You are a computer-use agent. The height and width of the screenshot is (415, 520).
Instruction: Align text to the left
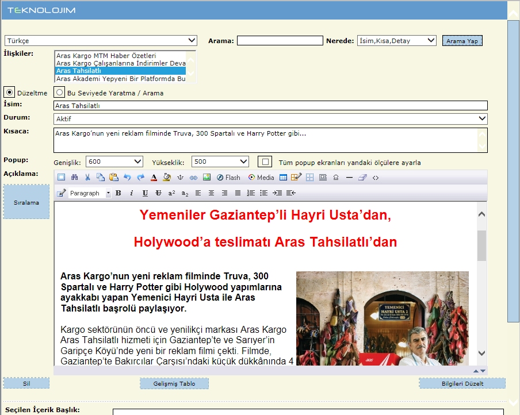point(198,193)
